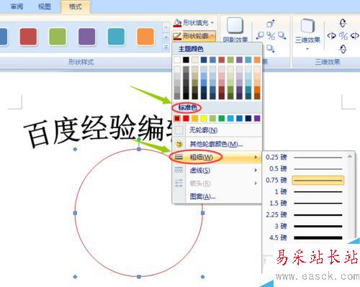Select 1.5 磅 line weight
The height and width of the screenshot is (287, 360).
pos(305,204)
